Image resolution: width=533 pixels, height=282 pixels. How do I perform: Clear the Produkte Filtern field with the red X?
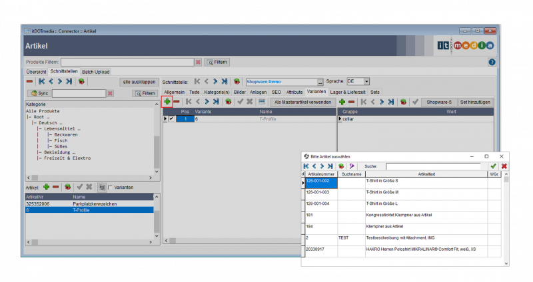[x=198, y=62]
